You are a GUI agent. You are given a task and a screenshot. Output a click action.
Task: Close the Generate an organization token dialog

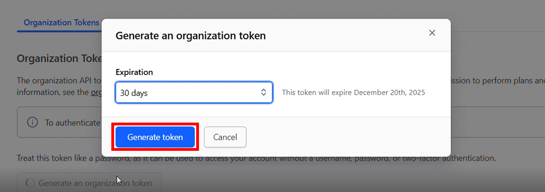(432, 33)
